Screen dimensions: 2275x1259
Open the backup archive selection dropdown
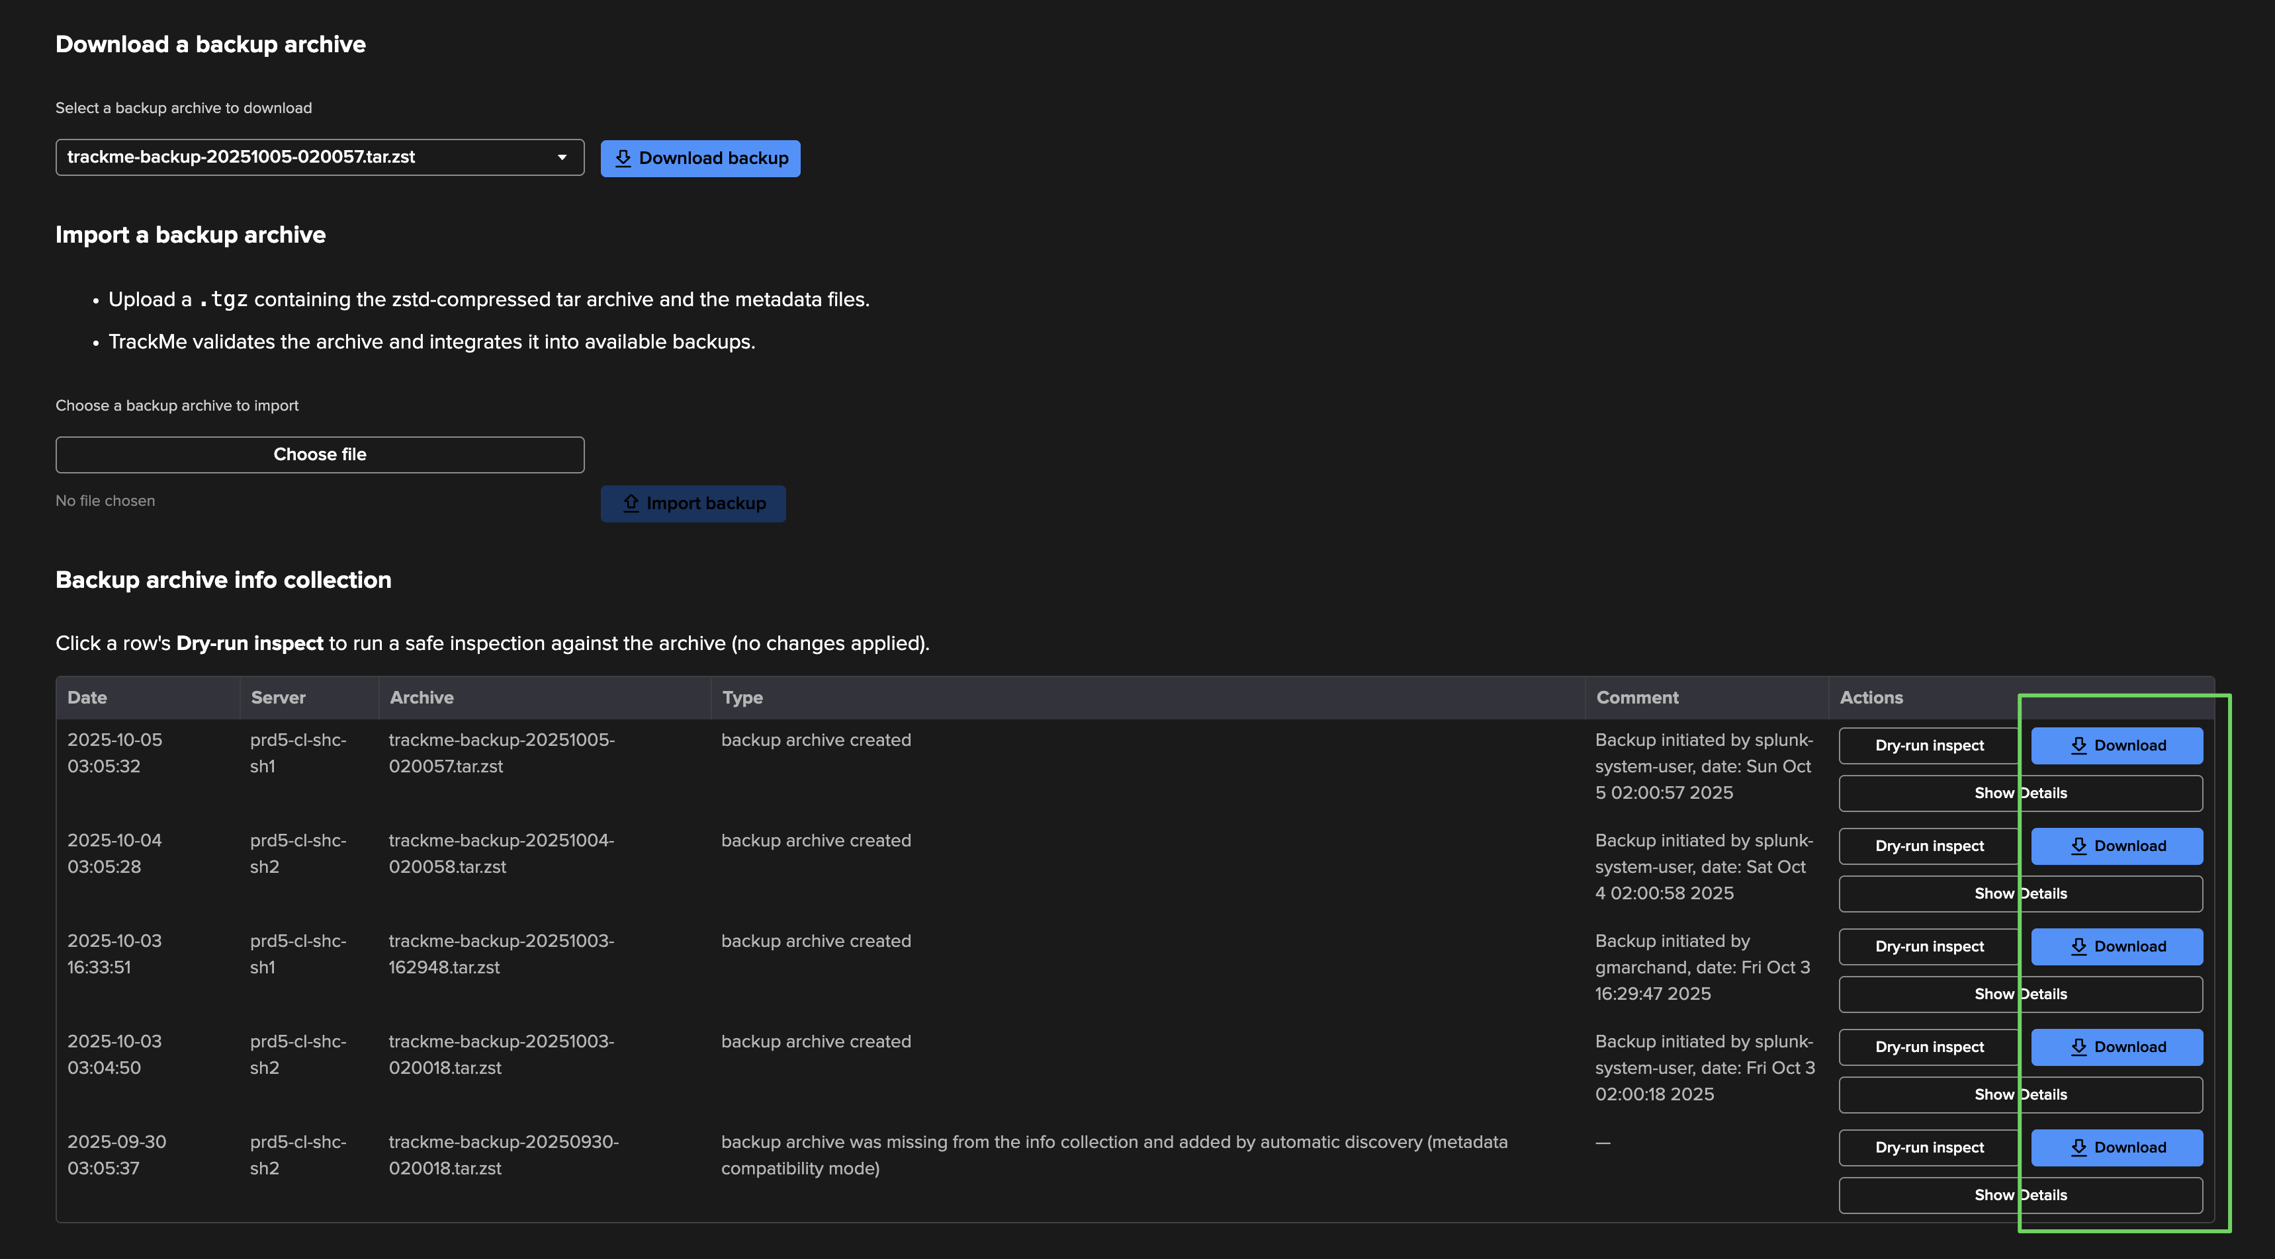(319, 157)
